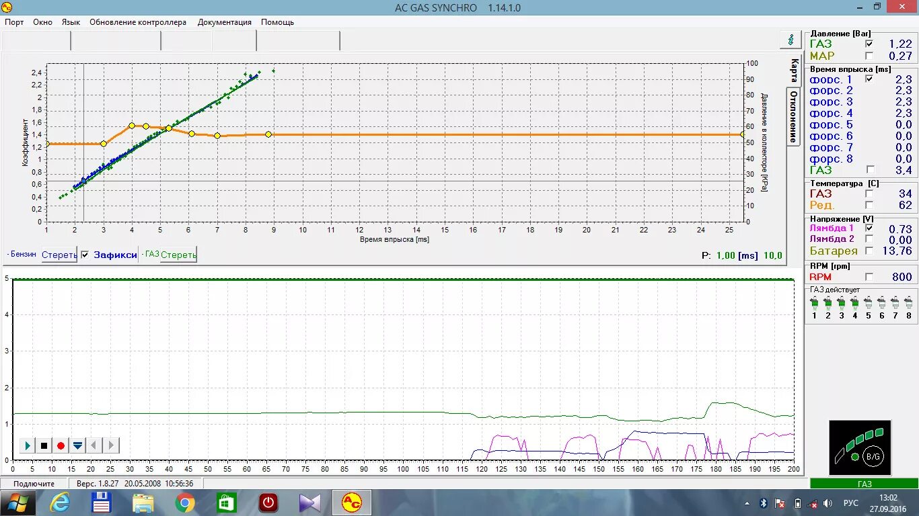
Task: Click gas injector icon number 2
Action: [828, 303]
